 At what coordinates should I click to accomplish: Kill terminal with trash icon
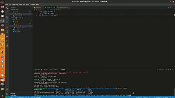(x=168, y=70)
